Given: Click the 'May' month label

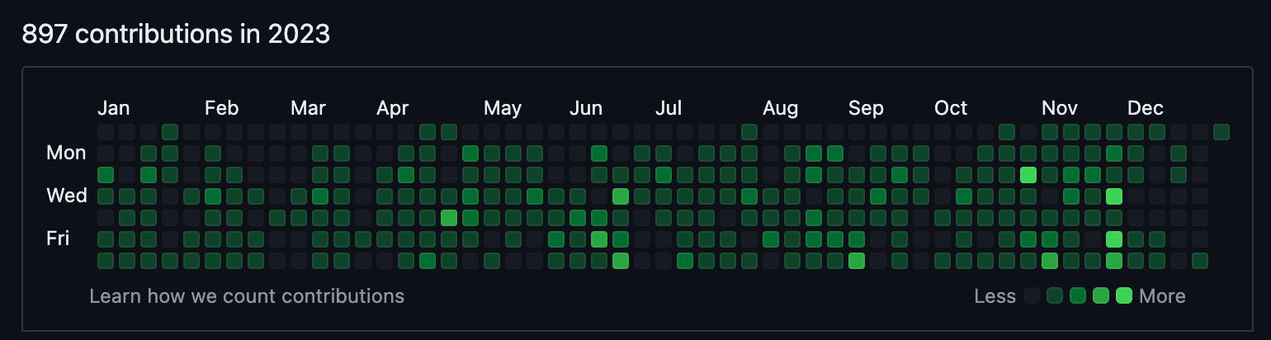Looking at the screenshot, I should click(x=503, y=108).
